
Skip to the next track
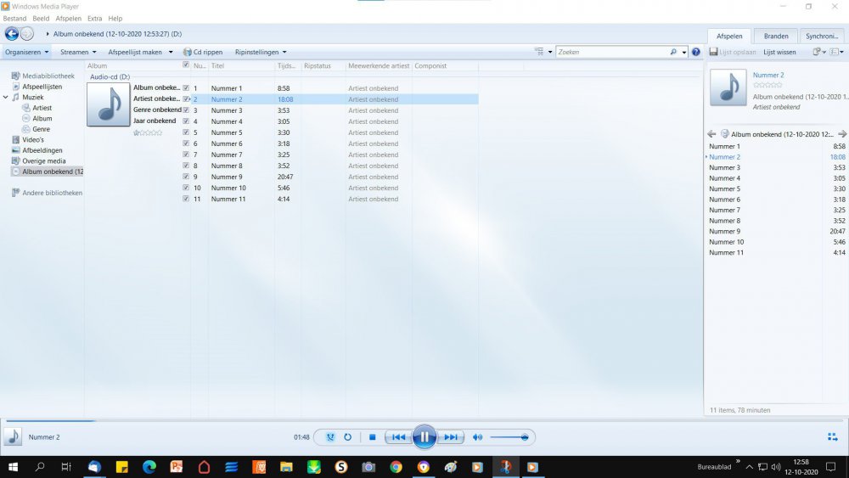point(451,437)
